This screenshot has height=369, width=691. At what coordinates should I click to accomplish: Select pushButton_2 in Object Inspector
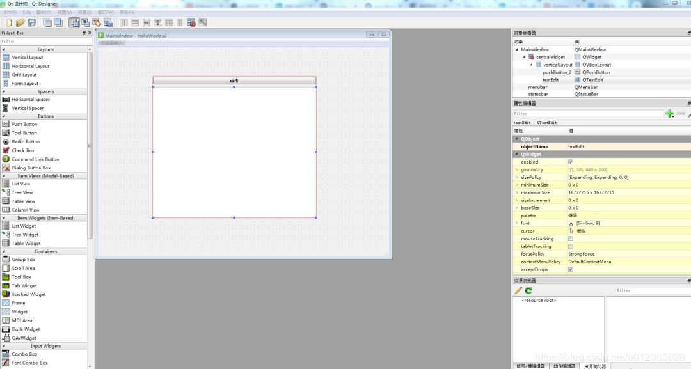tap(557, 72)
